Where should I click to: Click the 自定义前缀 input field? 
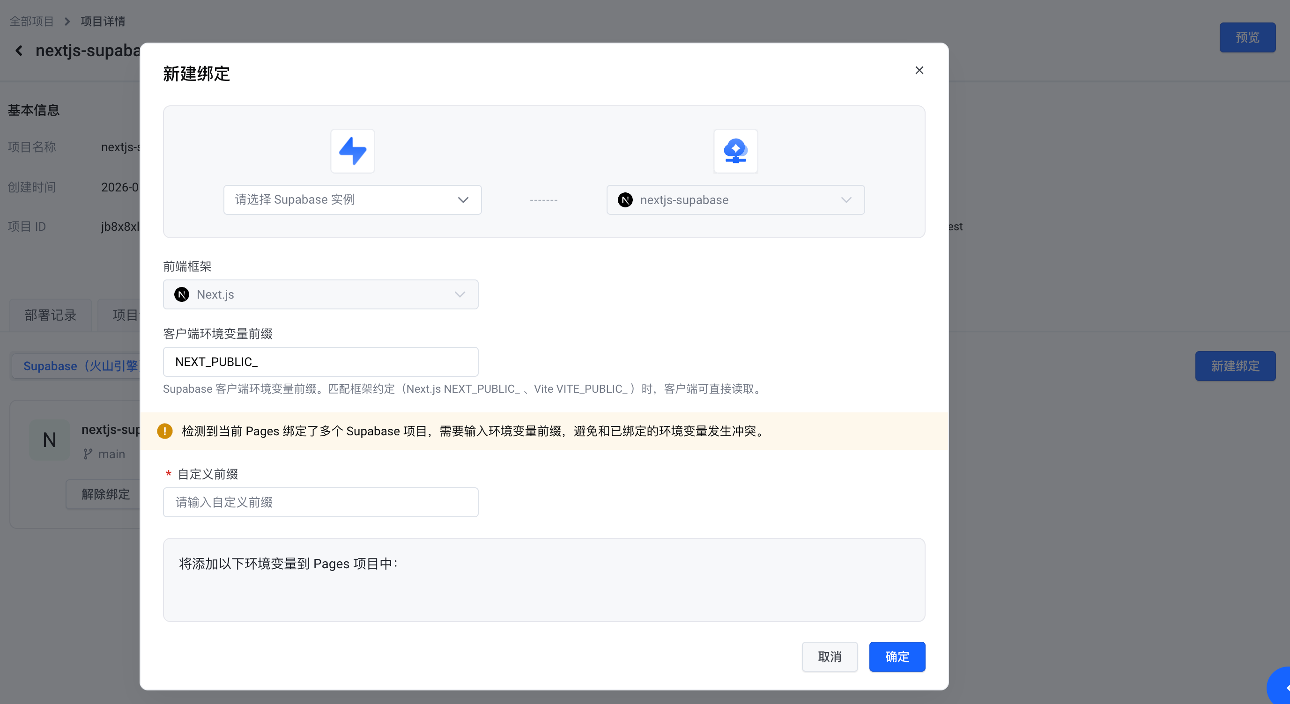click(320, 502)
